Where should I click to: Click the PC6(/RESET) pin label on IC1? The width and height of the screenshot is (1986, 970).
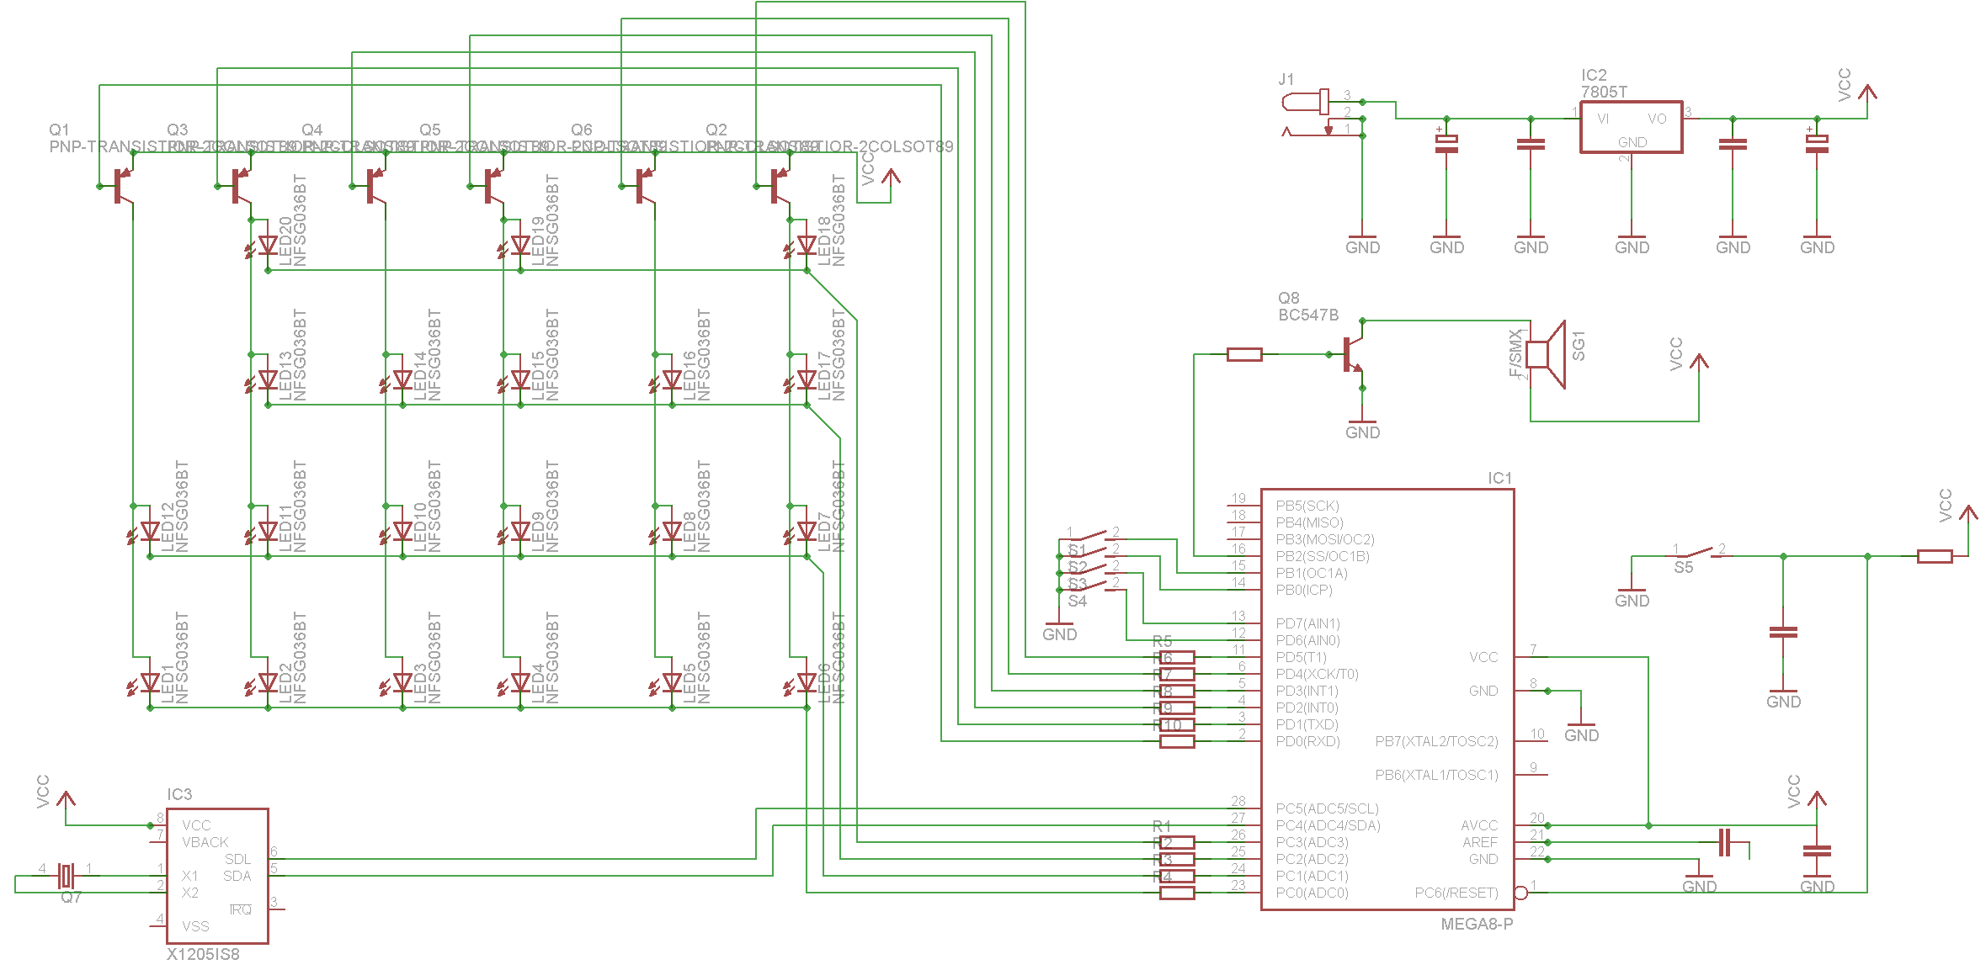pyautogui.click(x=1456, y=893)
